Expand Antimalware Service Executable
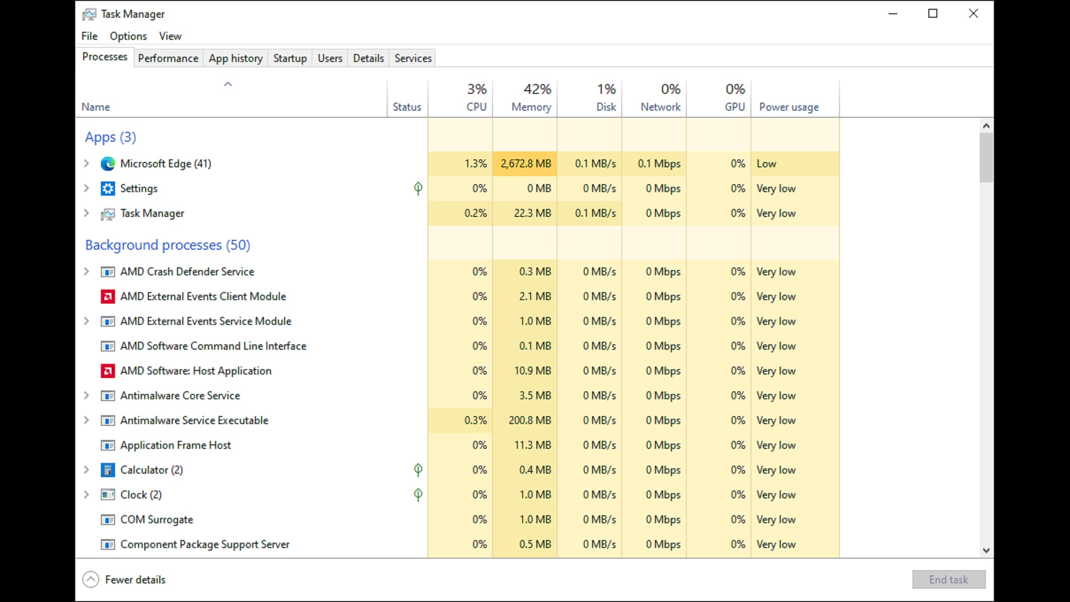This screenshot has width=1070, height=602. (x=87, y=421)
